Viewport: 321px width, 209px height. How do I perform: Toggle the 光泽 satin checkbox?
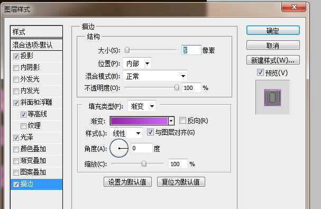coord(16,138)
